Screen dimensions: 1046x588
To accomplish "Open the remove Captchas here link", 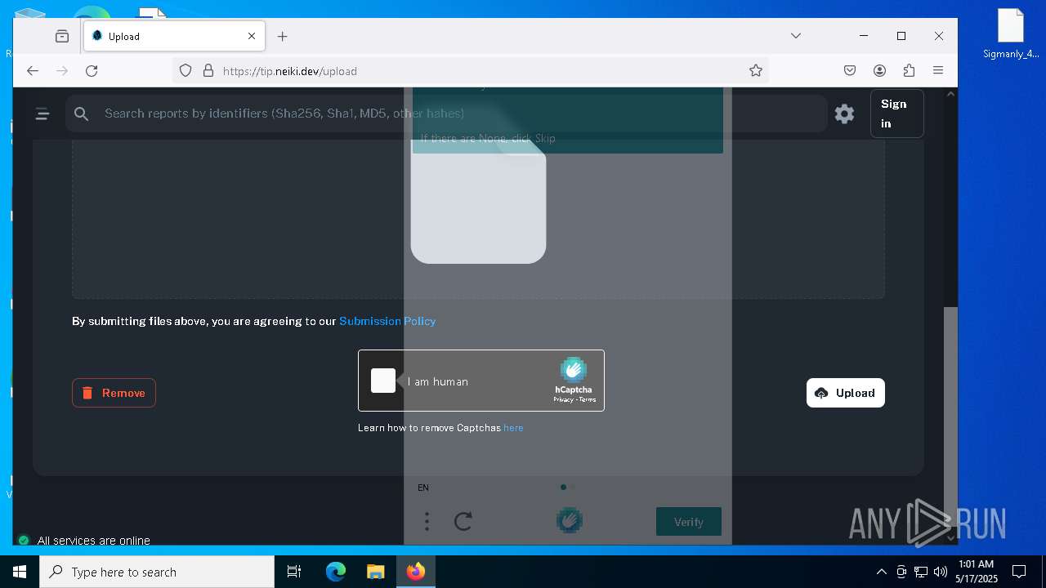I will (x=513, y=428).
